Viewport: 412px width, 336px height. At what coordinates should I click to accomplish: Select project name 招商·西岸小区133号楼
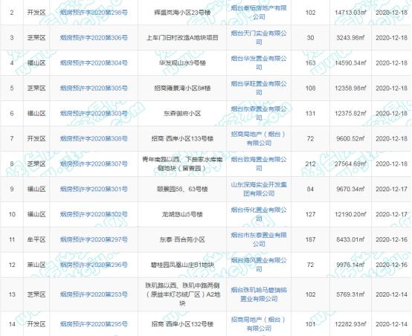[182, 139]
